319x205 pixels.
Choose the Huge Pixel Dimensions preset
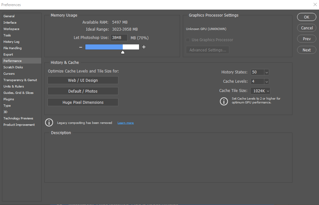tap(83, 102)
